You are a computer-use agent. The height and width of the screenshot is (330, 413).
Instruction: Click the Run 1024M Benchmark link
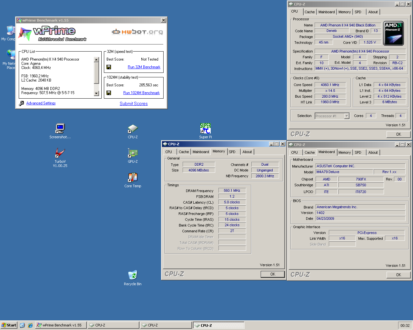141,93
